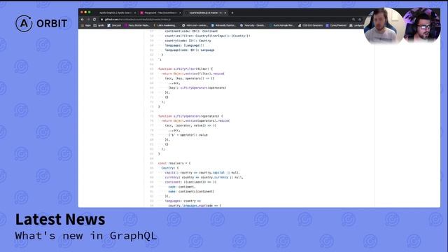
Task: Open the Apps bookmark shortcut
Action: (x=85, y=25)
